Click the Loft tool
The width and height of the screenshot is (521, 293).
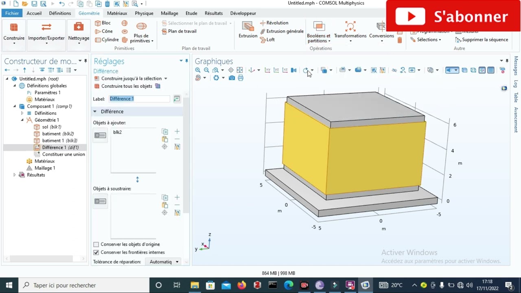click(x=267, y=40)
